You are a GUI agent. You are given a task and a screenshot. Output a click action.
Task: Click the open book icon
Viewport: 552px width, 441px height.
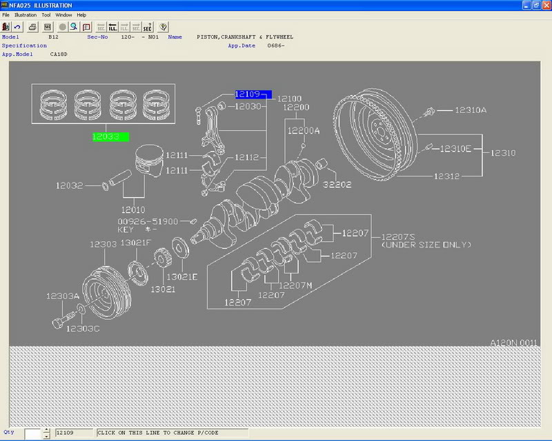click(x=86, y=27)
